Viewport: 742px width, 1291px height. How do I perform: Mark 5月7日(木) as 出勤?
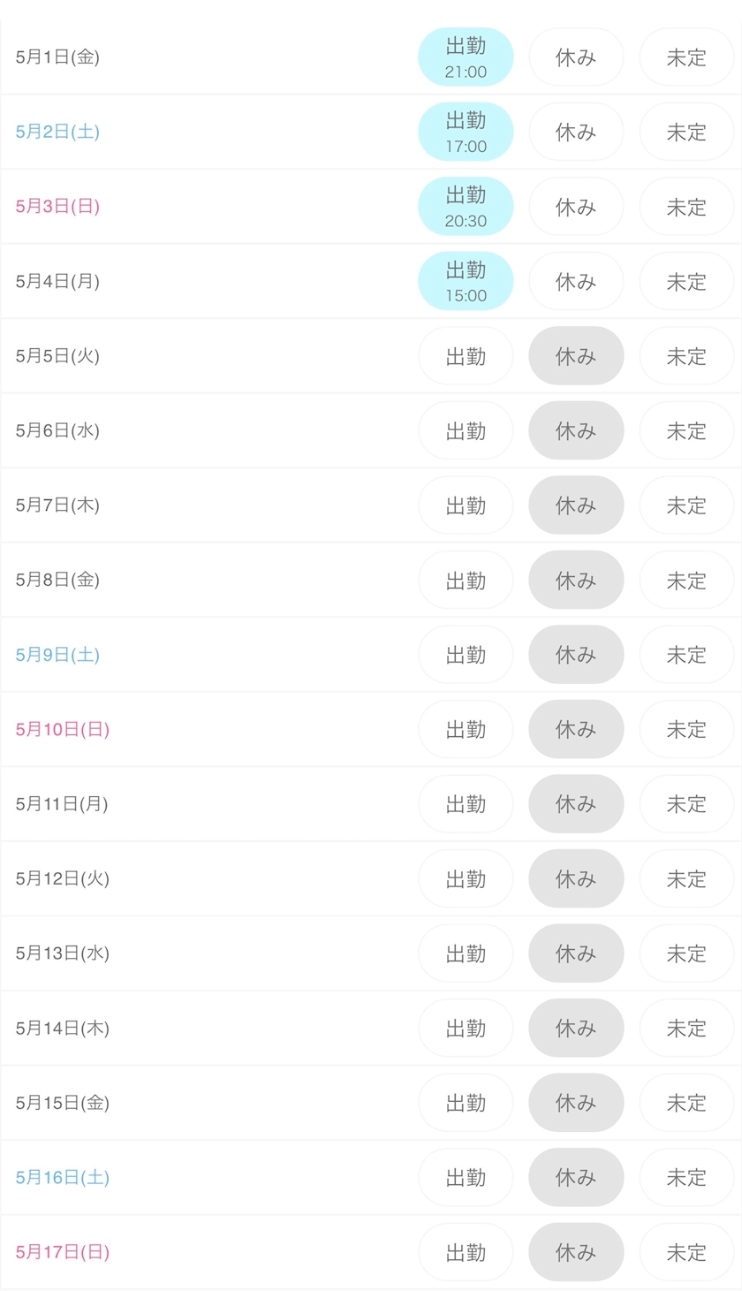pos(466,505)
